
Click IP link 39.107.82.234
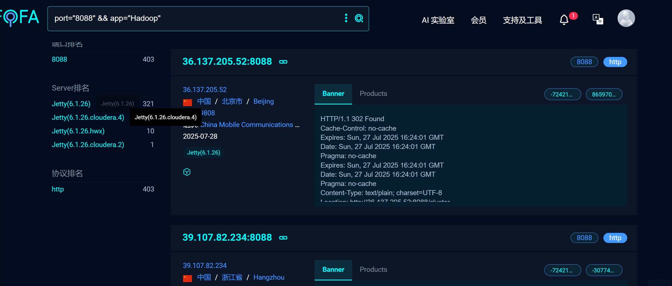click(x=205, y=265)
